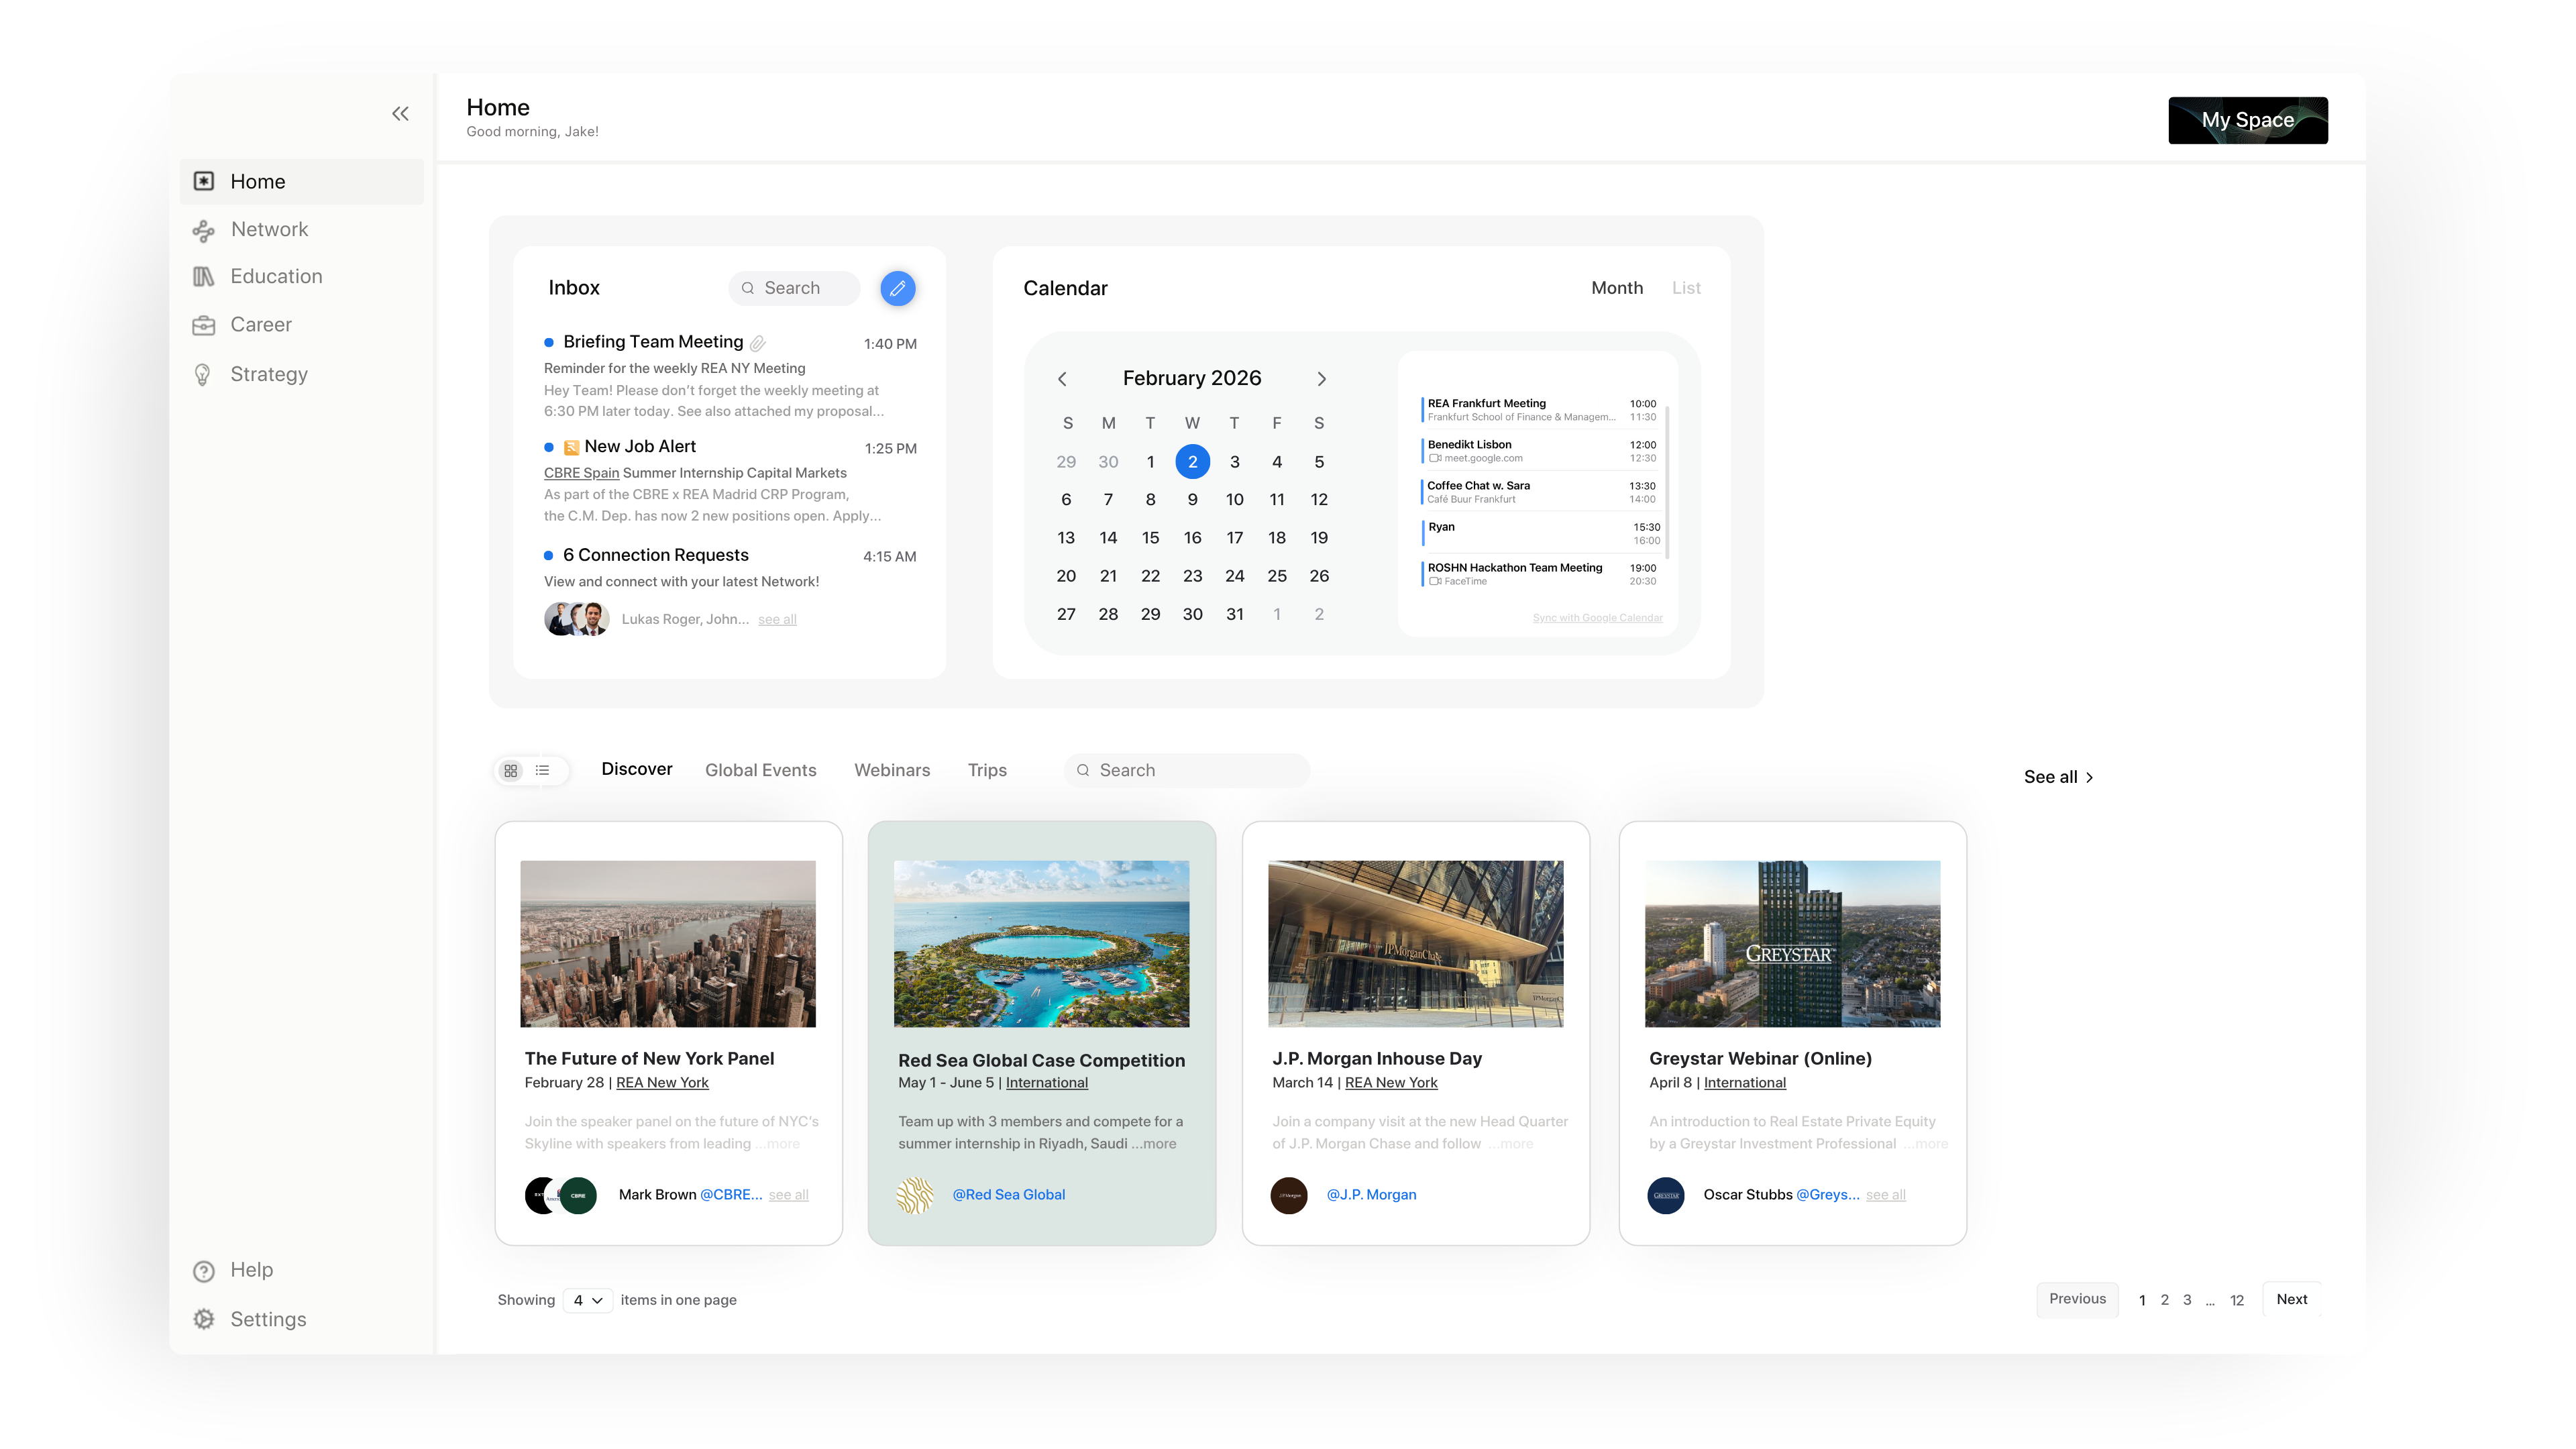
Task: Focus the Inbox search field
Action: (x=794, y=288)
